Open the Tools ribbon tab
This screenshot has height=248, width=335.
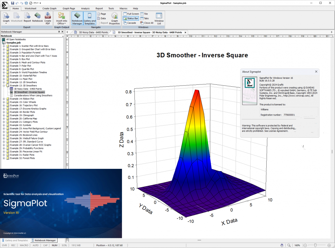tap(111, 8)
